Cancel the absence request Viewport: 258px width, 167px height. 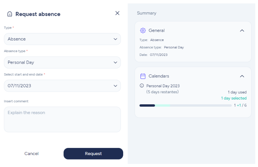tap(31, 154)
